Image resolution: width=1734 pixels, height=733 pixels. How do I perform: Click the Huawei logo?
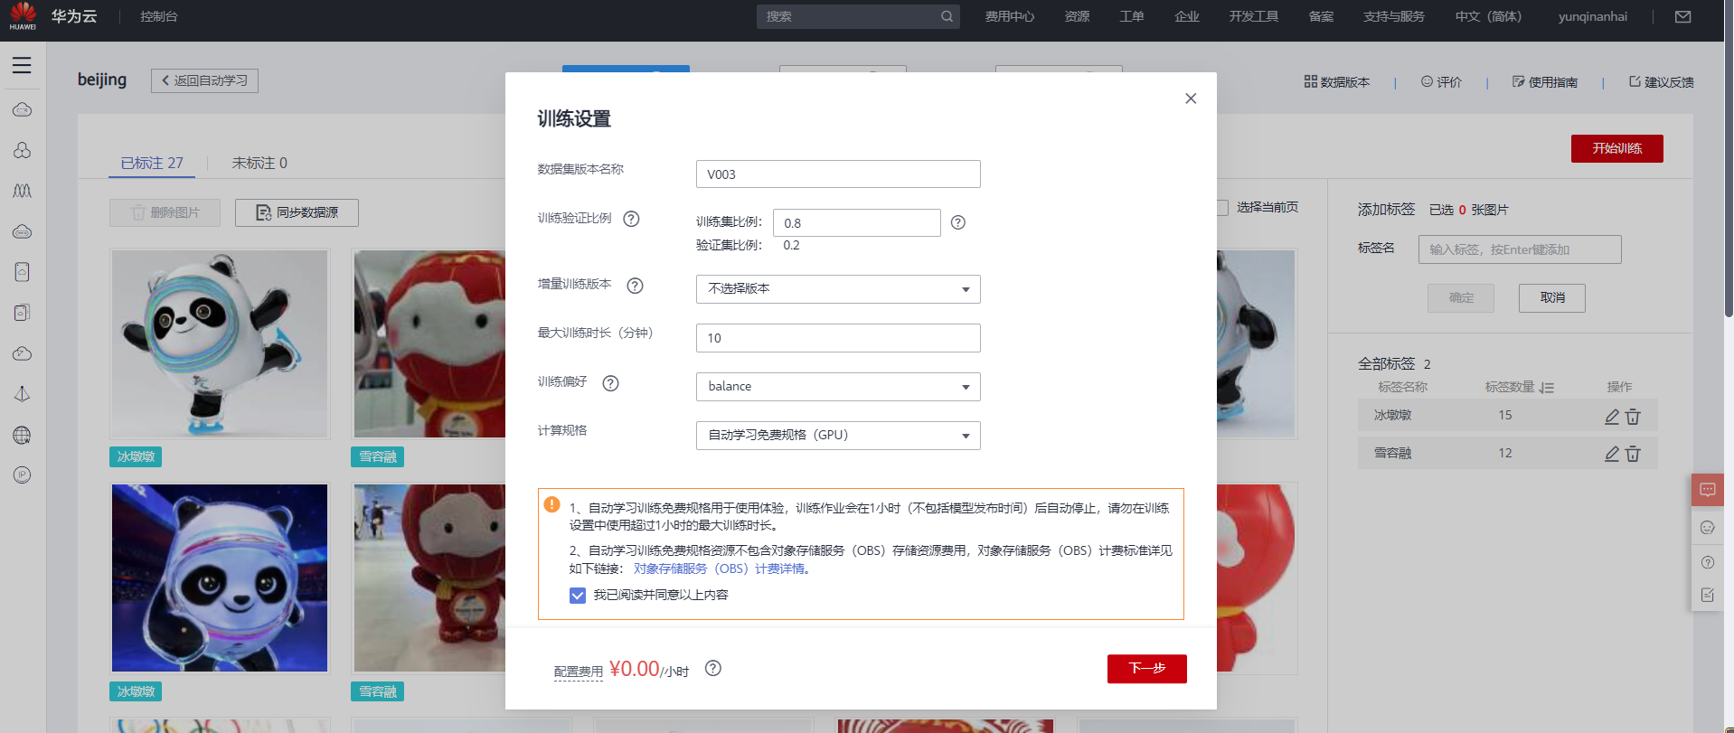click(x=23, y=16)
